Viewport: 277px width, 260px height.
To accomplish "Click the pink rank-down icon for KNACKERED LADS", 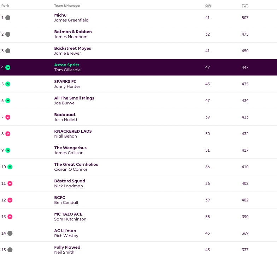I will pyautogui.click(x=8, y=134).
